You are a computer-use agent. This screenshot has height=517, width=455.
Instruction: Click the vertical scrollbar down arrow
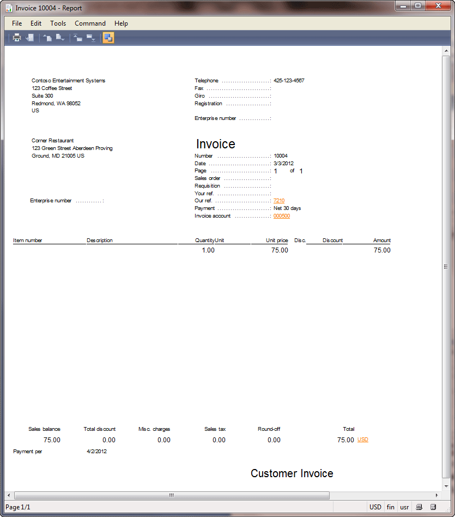tap(446, 485)
